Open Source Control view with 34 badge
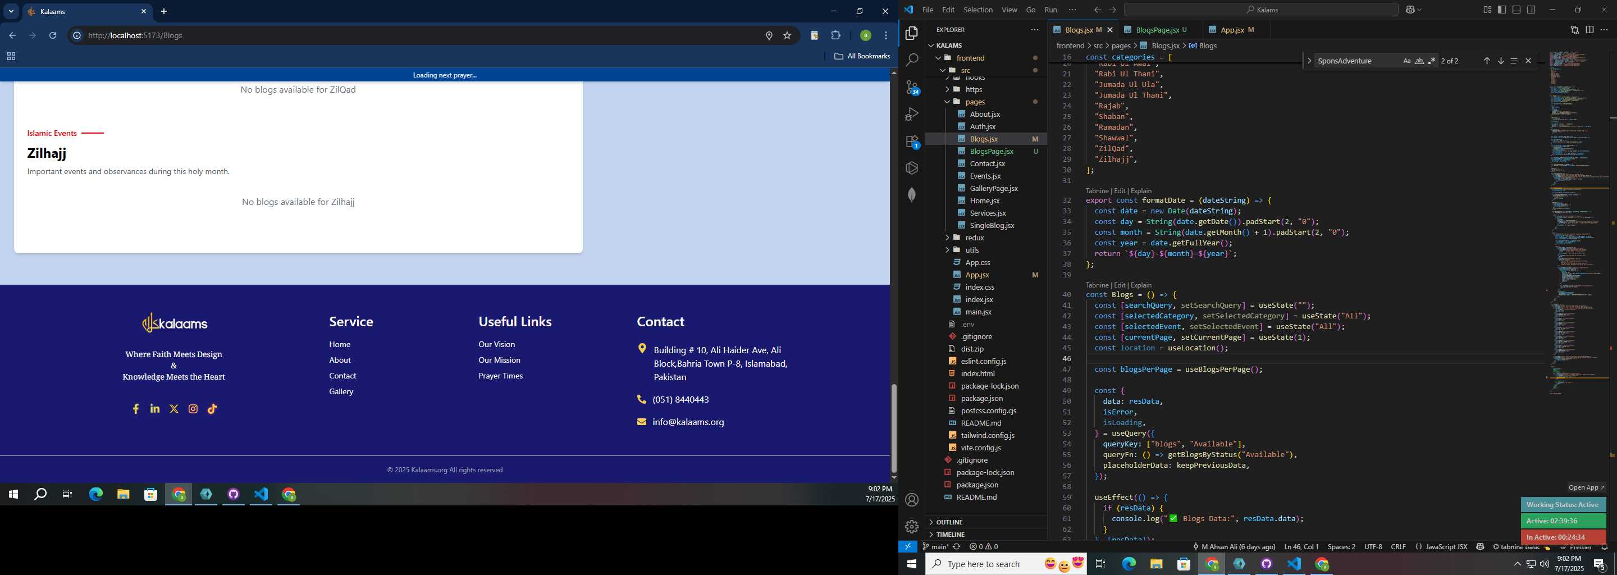 pyautogui.click(x=912, y=87)
